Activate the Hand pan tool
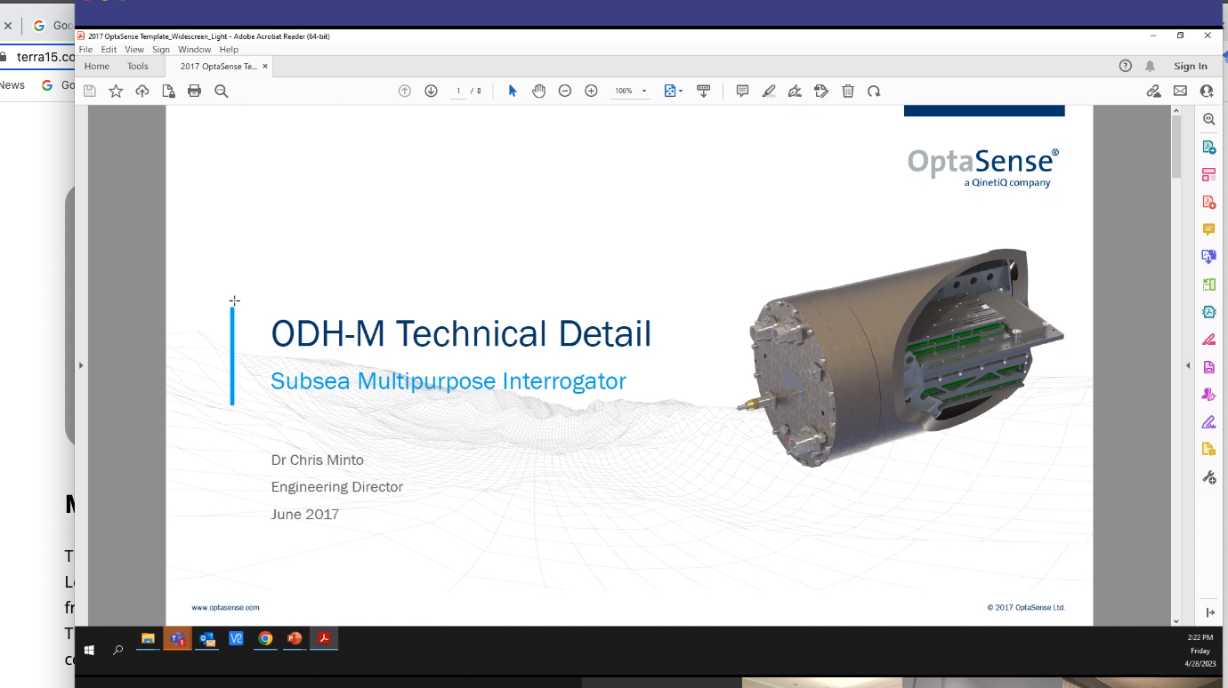The height and width of the screenshot is (688, 1228). click(538, 91)
